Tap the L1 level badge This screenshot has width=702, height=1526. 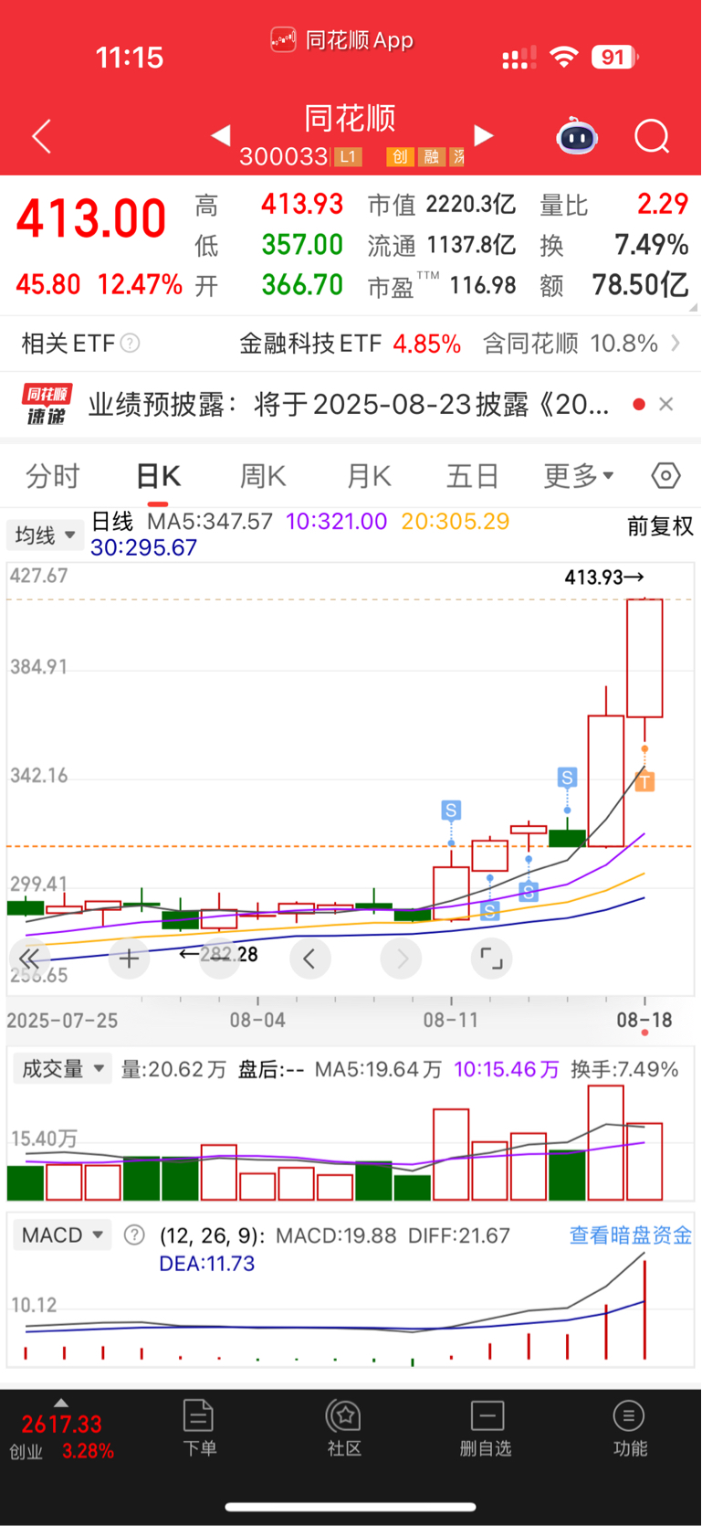click(x=348, y=157)
